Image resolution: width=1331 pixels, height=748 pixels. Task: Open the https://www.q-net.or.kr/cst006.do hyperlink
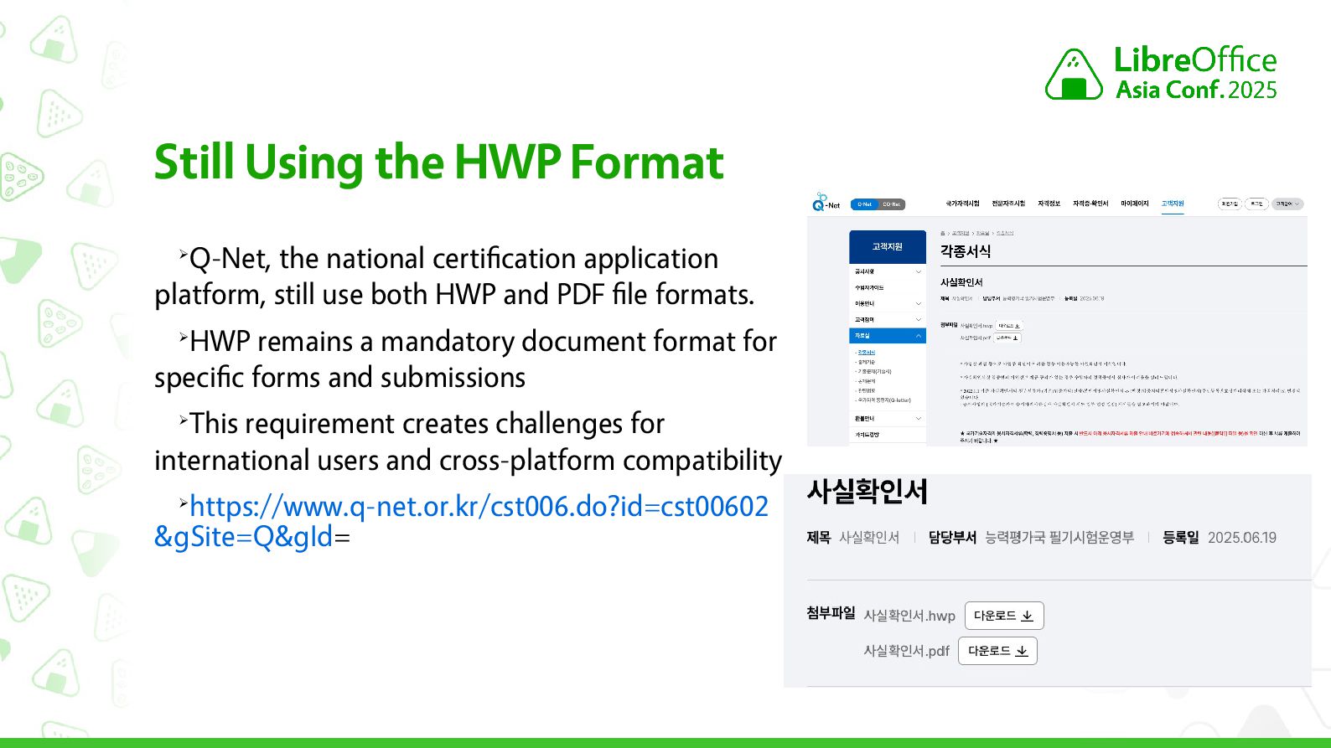pos(461,521)
